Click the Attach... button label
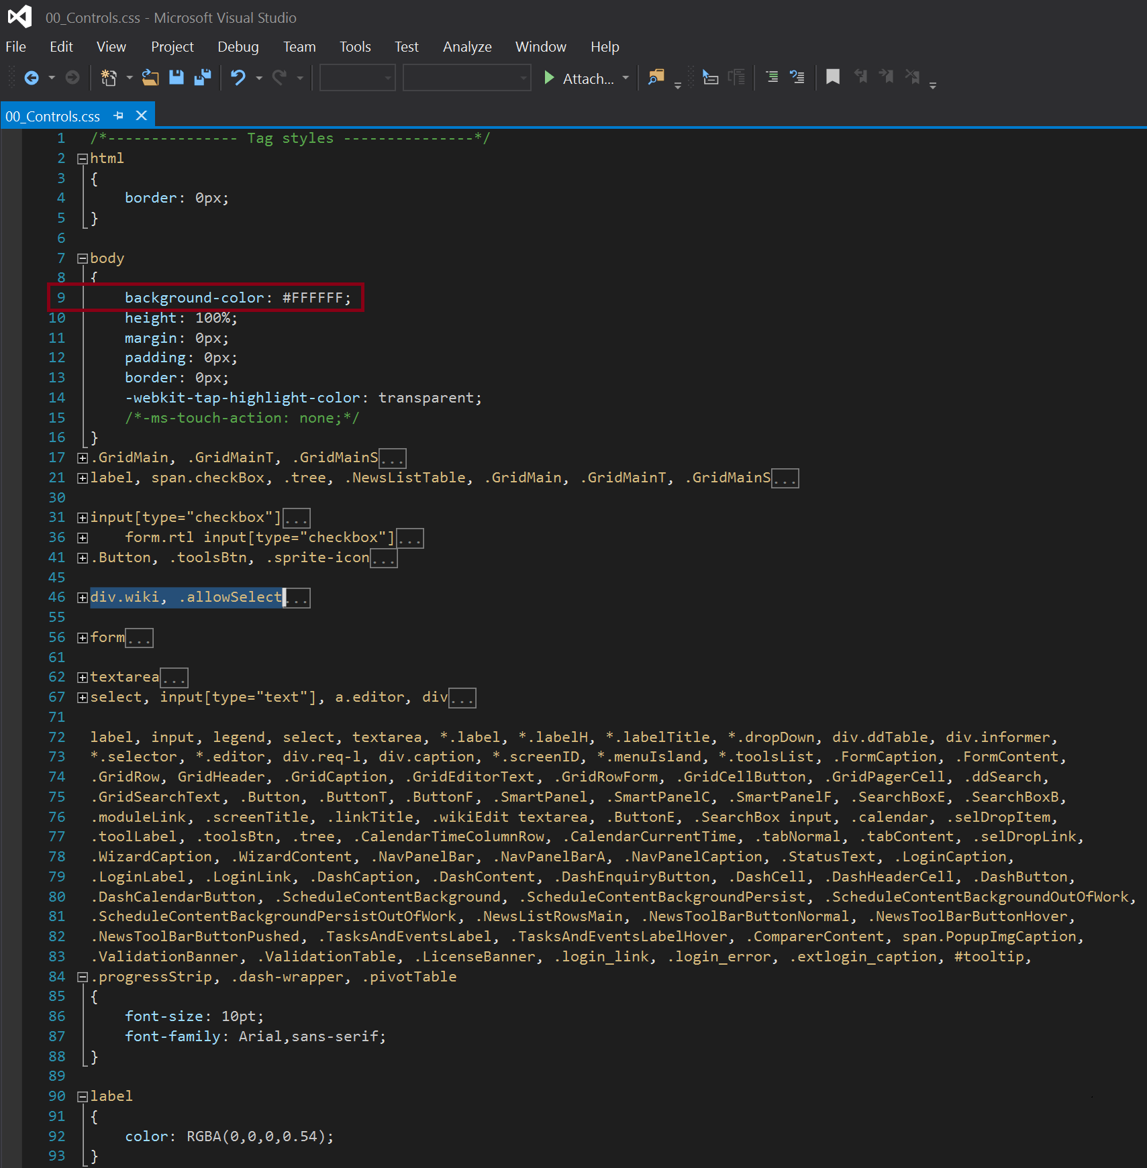 [588, 78]
